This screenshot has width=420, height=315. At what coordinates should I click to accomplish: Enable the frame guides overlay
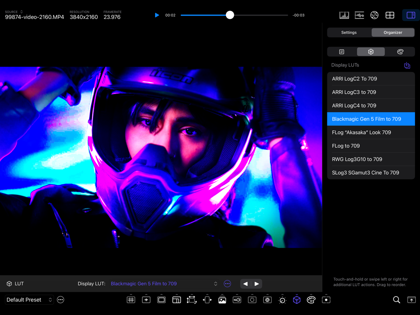161,300
